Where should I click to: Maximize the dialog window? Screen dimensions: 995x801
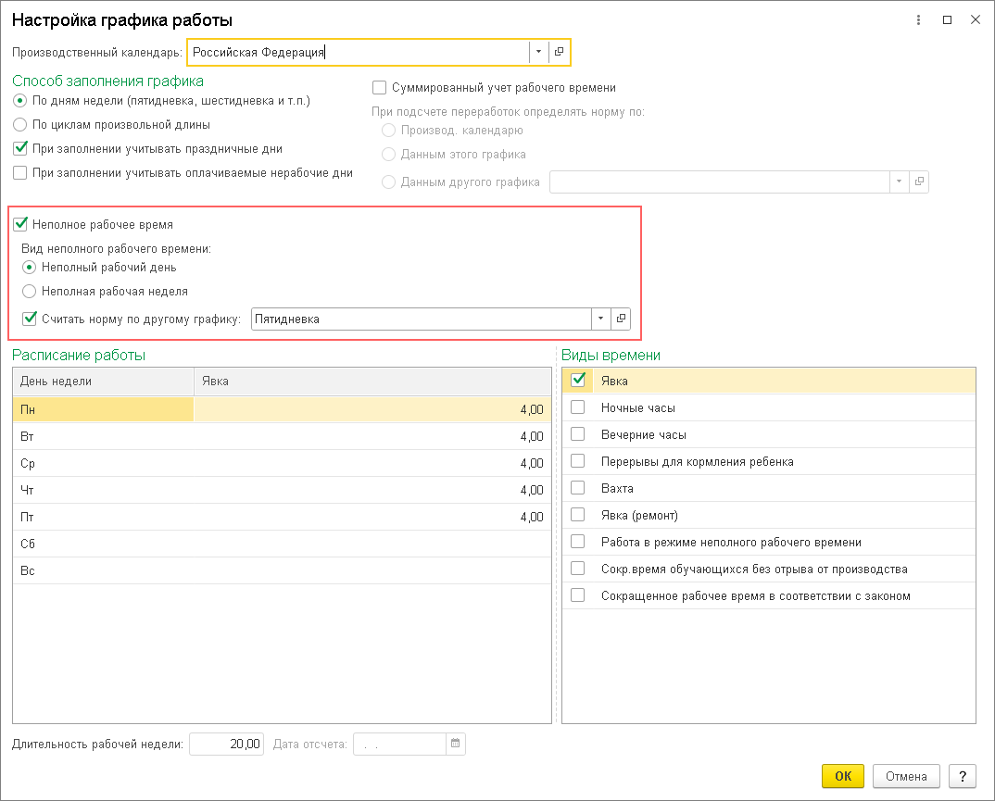947,19
